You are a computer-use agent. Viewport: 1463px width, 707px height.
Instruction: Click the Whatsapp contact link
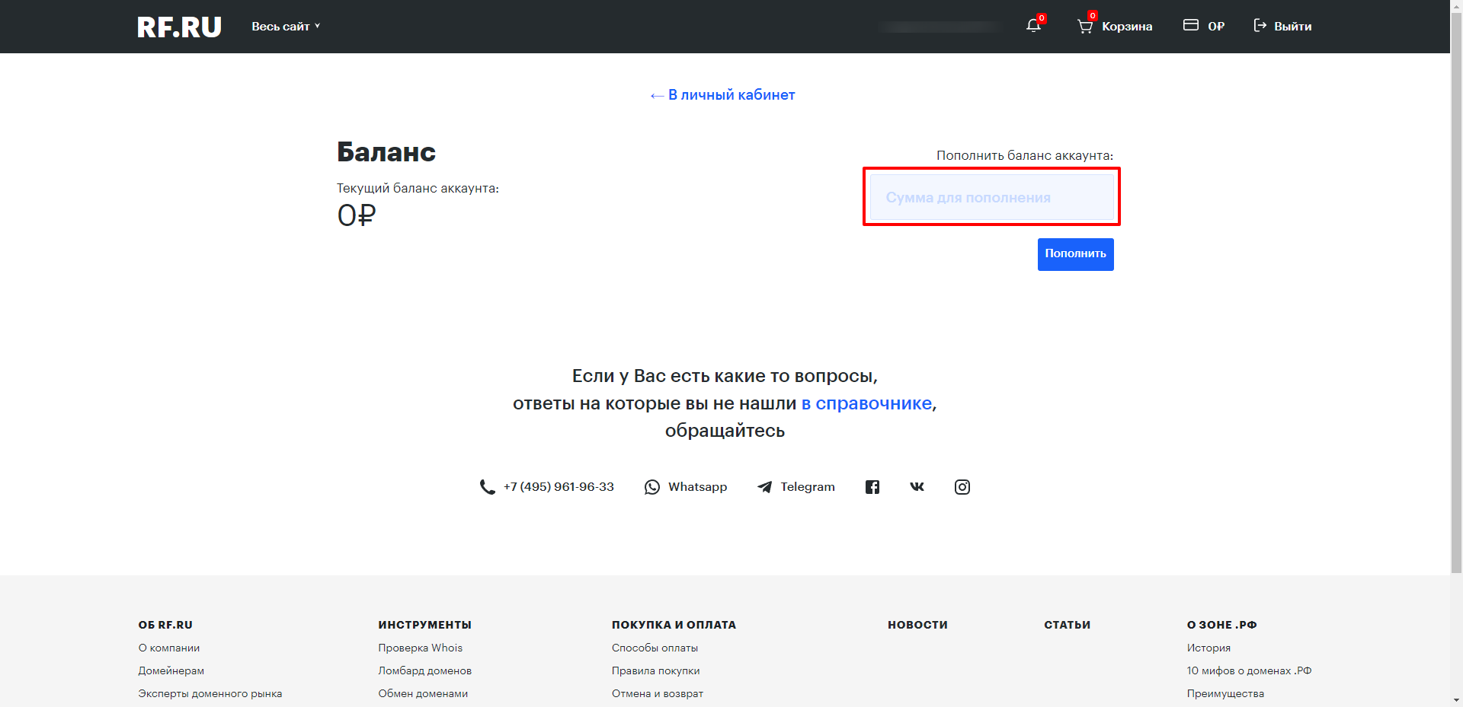[686, 487]
